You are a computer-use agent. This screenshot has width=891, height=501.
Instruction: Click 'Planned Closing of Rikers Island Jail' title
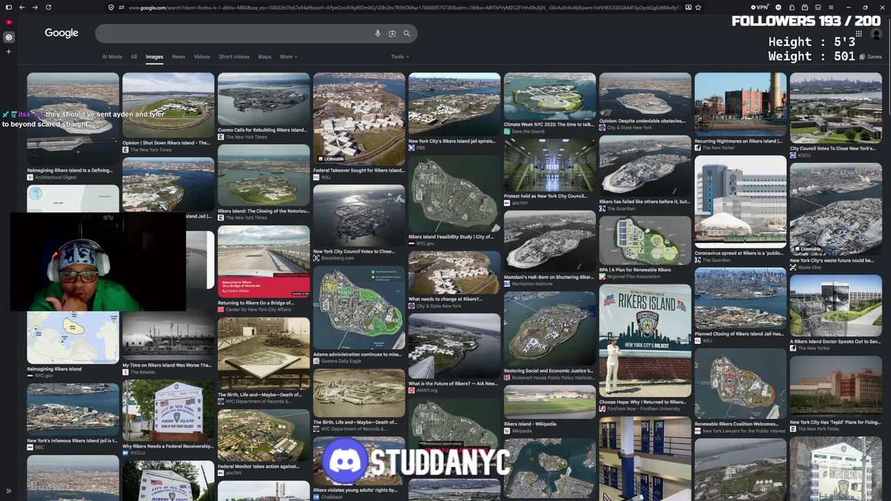[739, 334]
